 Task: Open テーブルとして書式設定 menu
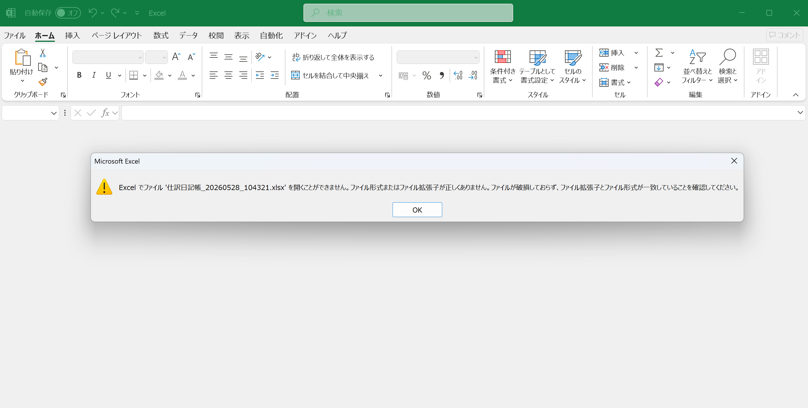537,67
